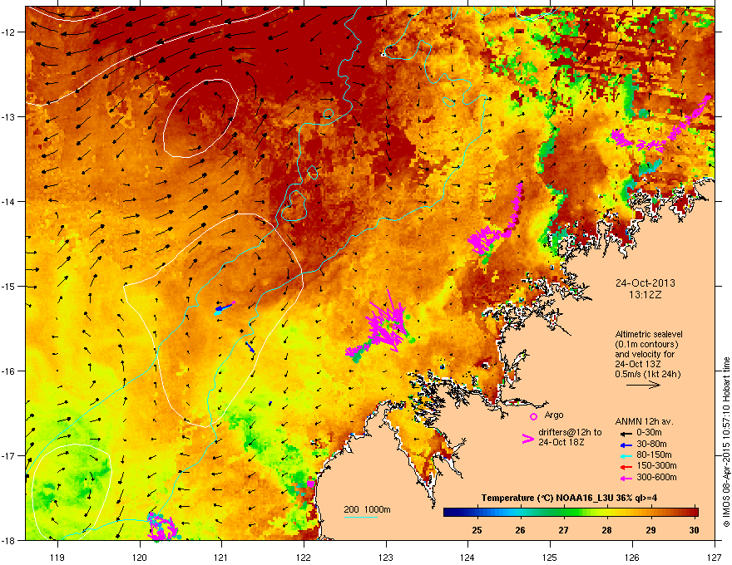
Task: Click the '150-300m' depth label
Action: [x=656, y=465]
